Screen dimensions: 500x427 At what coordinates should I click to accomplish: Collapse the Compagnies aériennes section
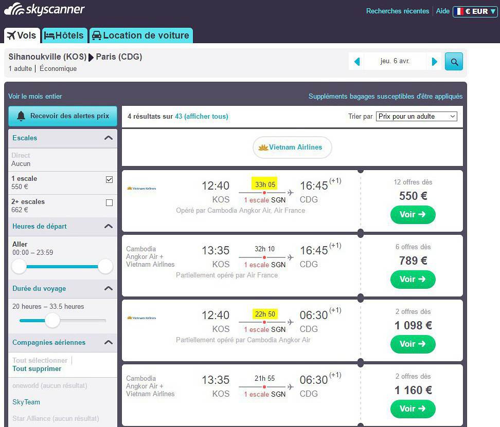[x=109, y=343]
